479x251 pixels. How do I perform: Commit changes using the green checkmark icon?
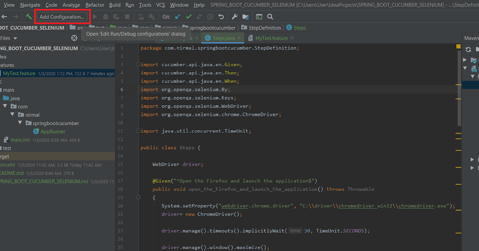pyautogui.click(x=188, y=17)
